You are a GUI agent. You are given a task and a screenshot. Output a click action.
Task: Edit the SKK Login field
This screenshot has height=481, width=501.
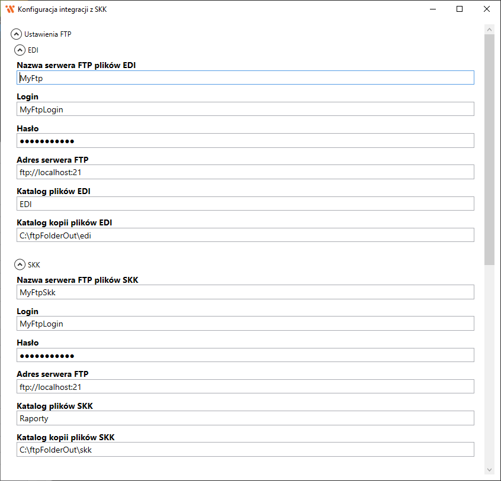[245, 324]
